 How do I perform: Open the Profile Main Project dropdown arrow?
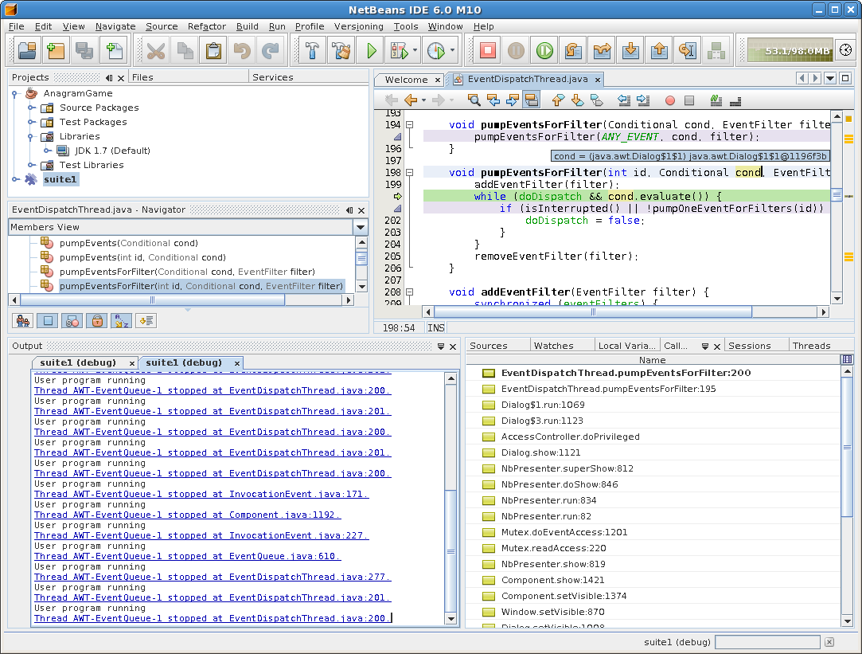click(452, 51)
